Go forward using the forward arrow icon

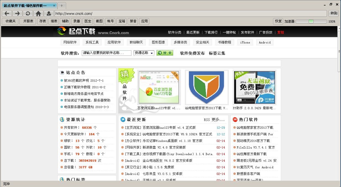tap(17, 13)
